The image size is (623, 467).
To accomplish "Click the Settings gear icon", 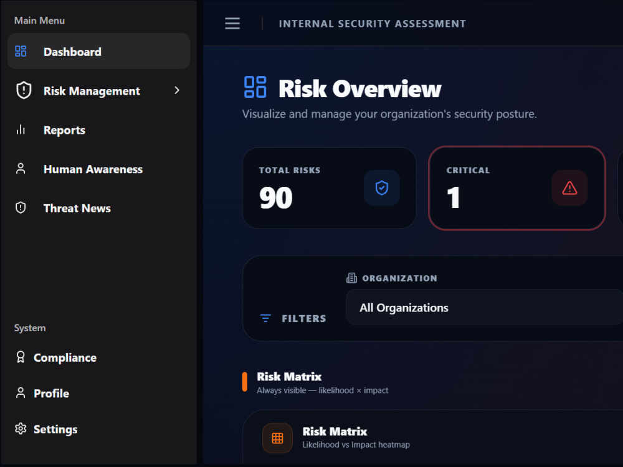I will [21, 429].
